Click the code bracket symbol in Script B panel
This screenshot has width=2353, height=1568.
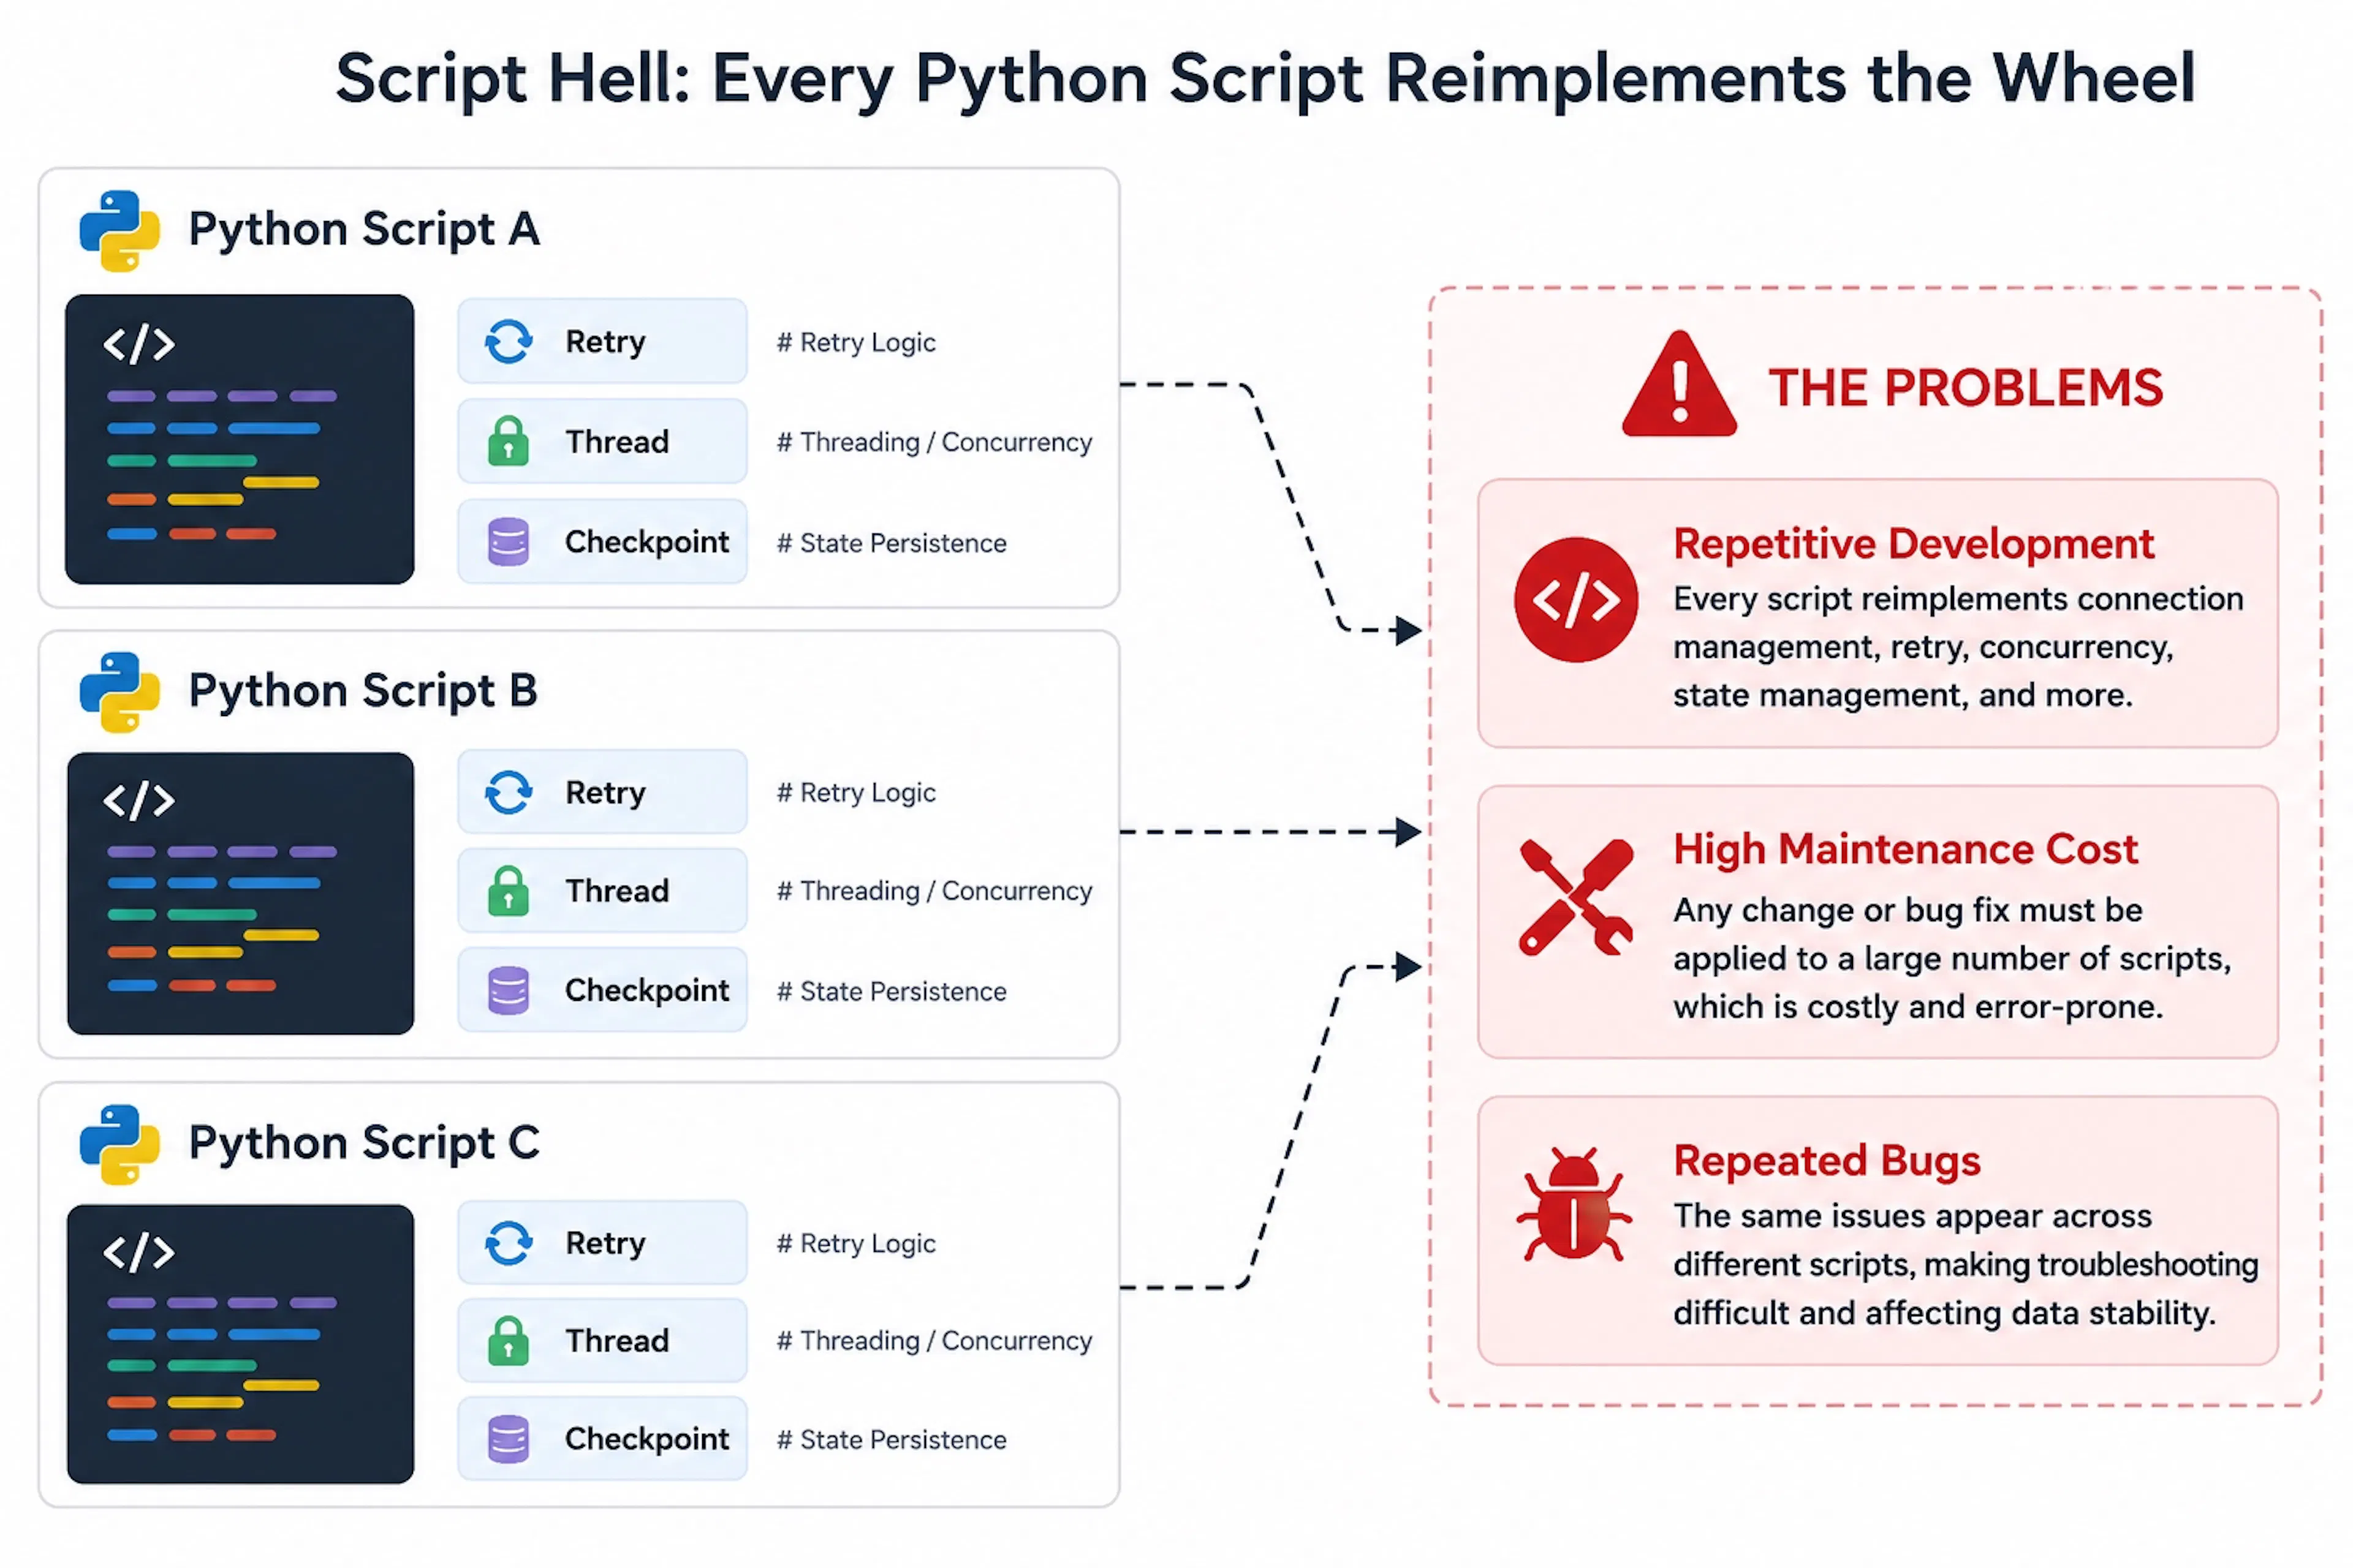[139, 800]
